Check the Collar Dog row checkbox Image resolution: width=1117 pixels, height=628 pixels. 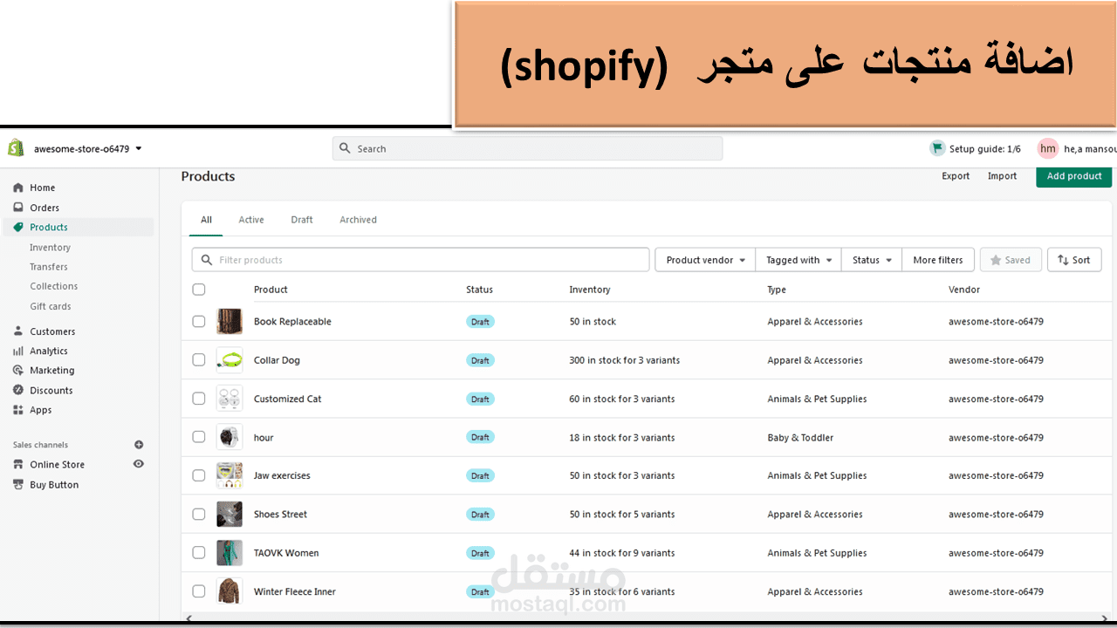click(199, 360)
